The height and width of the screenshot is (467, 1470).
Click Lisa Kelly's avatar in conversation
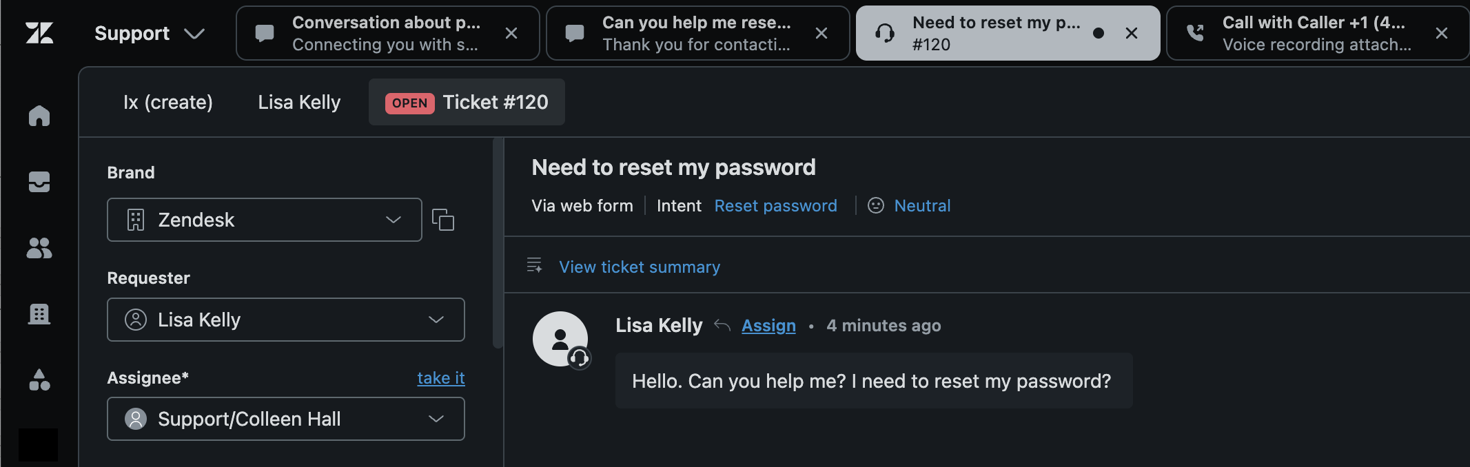coord(560,339)
